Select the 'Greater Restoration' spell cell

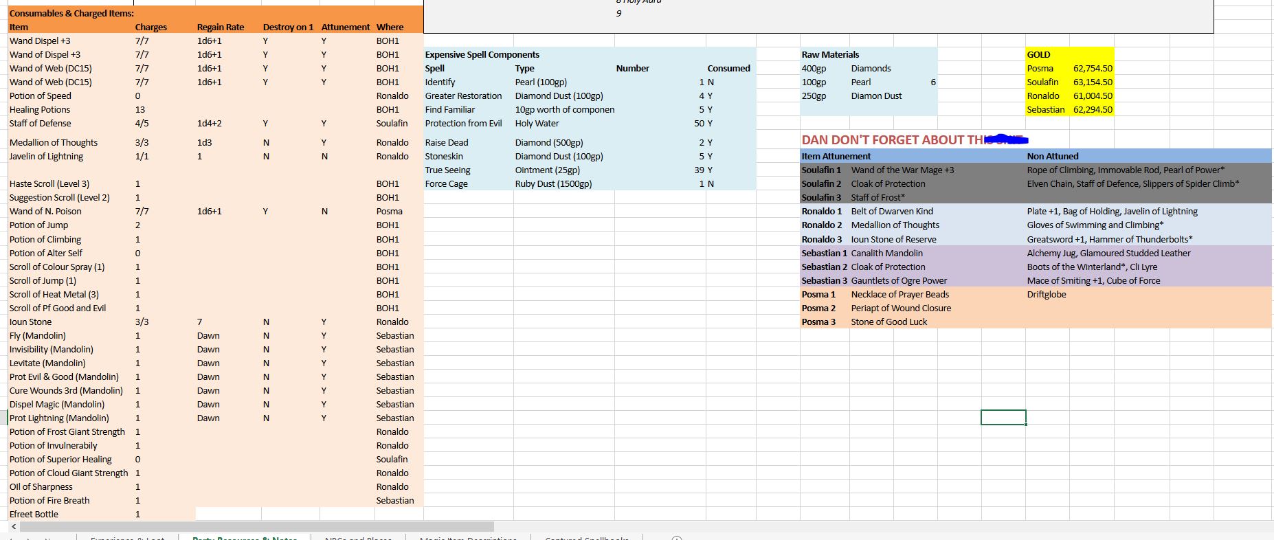click(x=463, y=95)
